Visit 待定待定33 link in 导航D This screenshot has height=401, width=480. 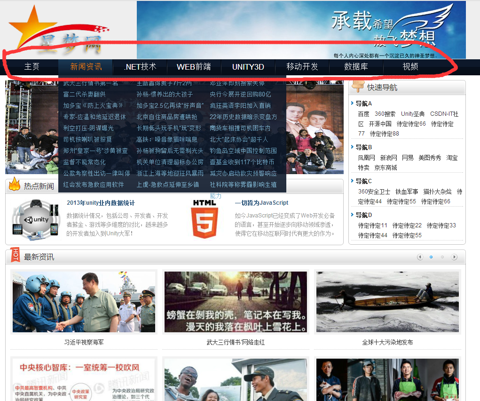tap(441, 225)
